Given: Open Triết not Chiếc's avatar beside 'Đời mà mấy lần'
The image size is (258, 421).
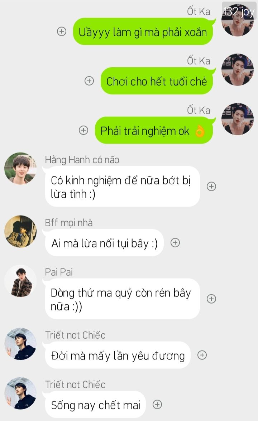Looking at the screenshot, I should [20, 344].
